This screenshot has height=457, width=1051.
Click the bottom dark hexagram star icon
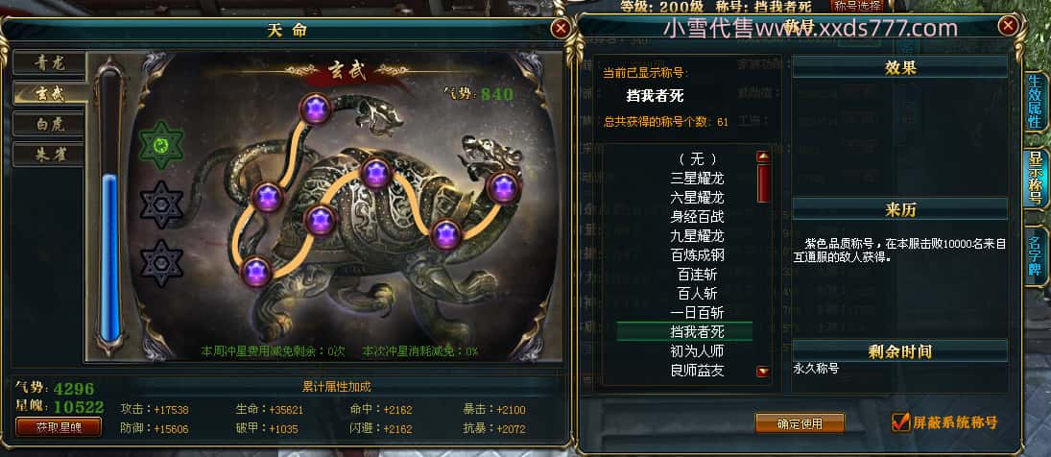[x=161, y=263]
